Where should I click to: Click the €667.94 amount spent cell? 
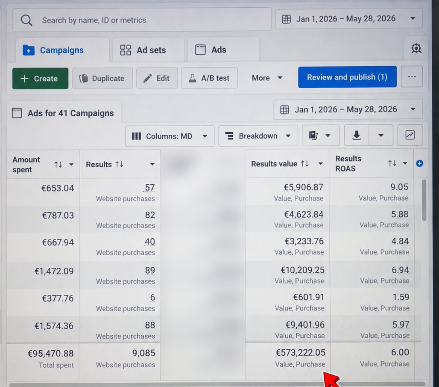click(58, 242)
